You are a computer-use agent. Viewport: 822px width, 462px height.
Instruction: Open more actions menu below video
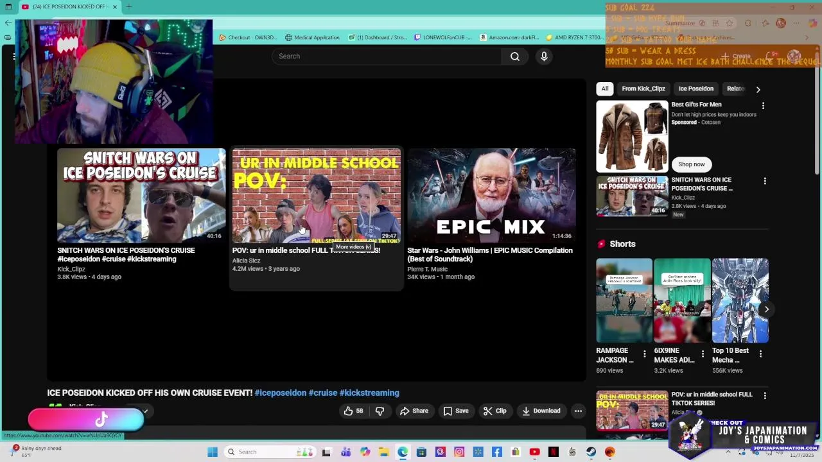(x=578, y=411)
